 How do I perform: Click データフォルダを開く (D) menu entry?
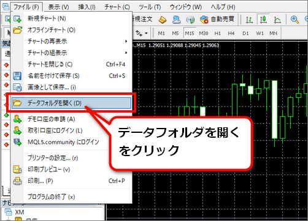click(71, 103)
